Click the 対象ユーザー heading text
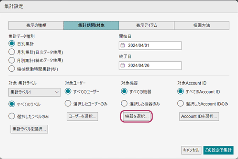Viewport: 238px width, 159px height. pos(75,83)
